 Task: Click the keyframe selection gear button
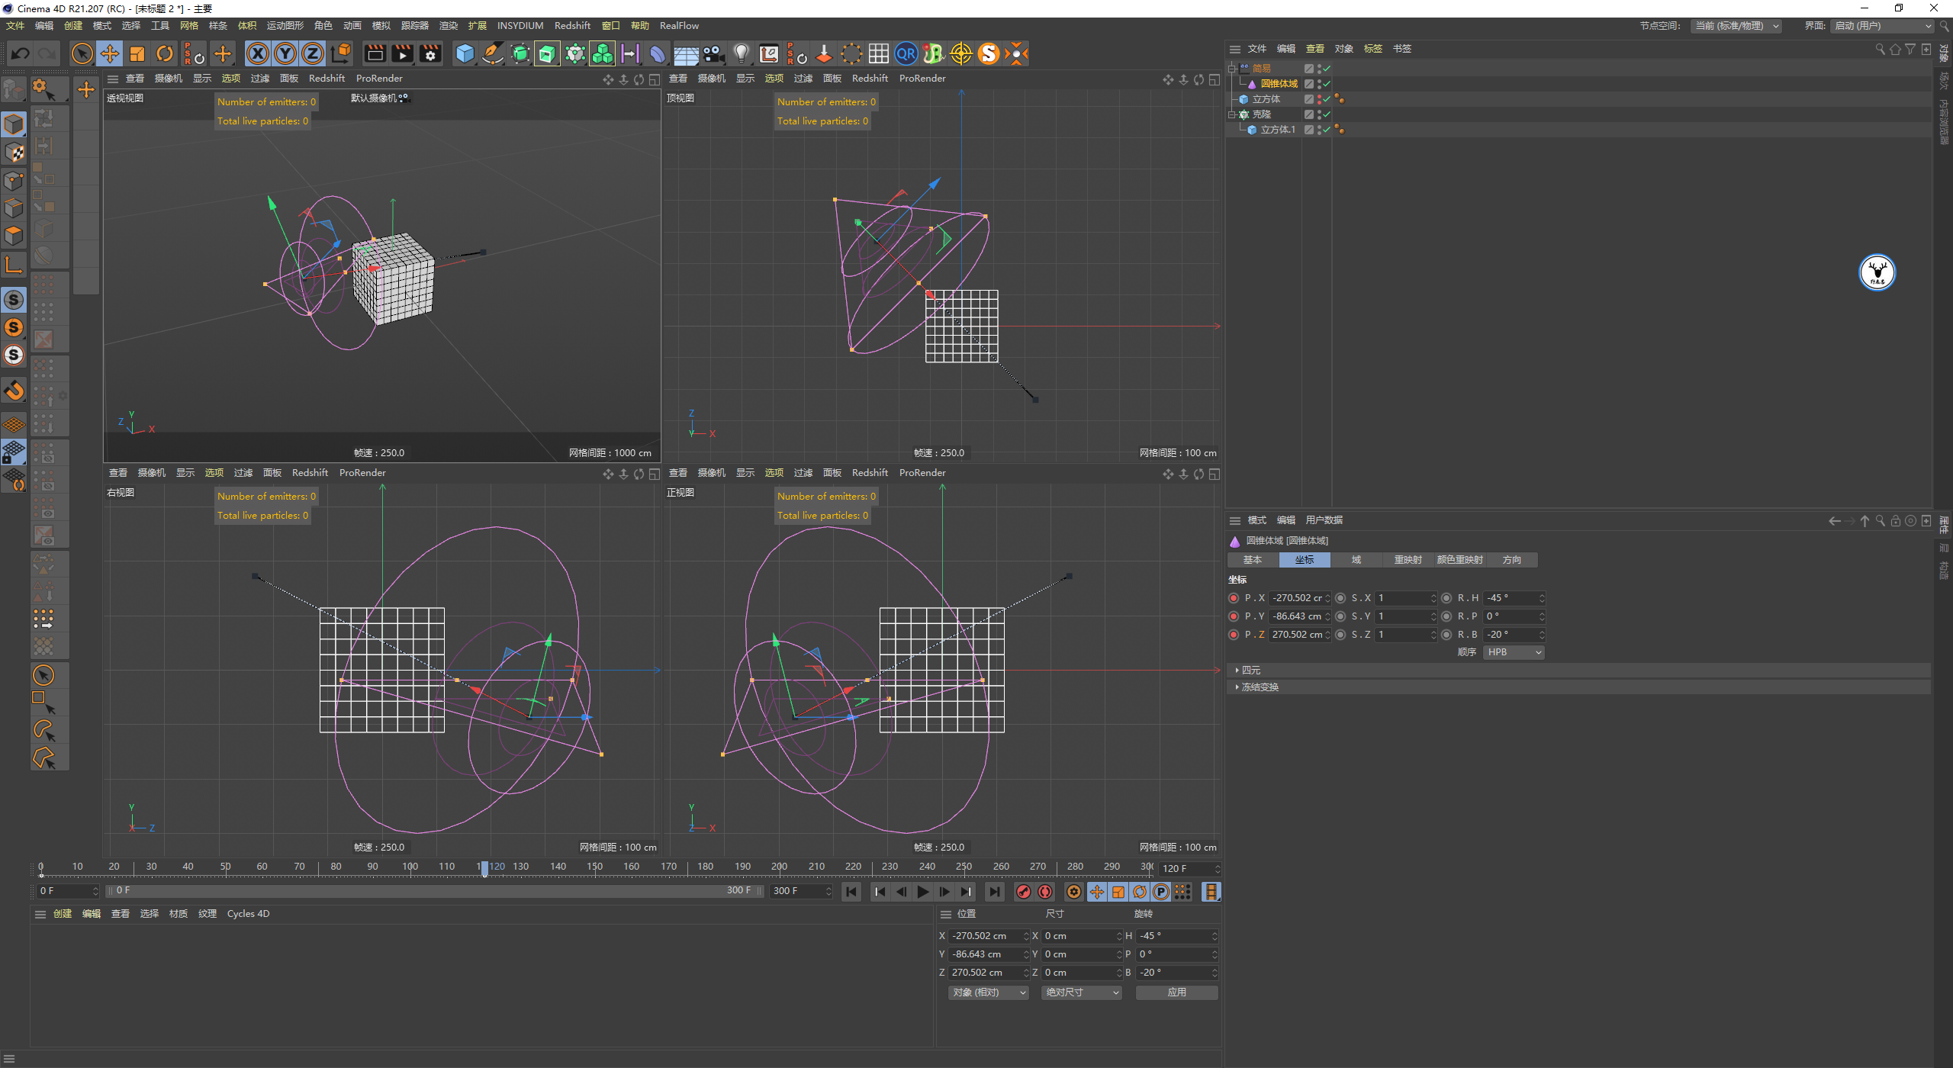click(1074, 892)
